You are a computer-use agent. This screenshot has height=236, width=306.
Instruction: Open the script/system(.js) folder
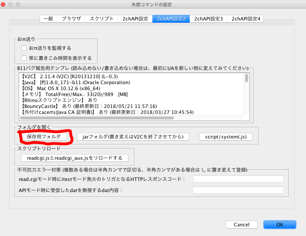[226, 137]
